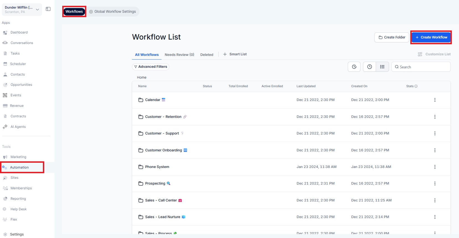This screenshot has width=459, height=238.
Task: Click the Last Updated column header
Action: [306, 86]
